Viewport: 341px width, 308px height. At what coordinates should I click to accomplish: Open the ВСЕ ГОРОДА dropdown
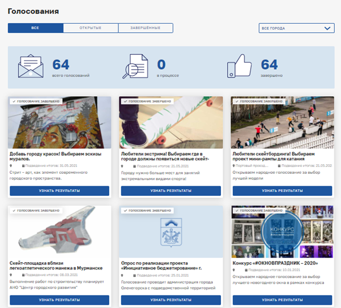296,28
